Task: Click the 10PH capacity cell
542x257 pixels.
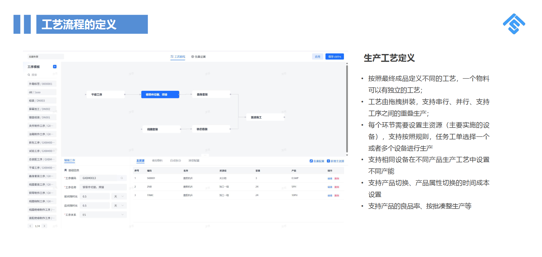Action: [294, 195]
